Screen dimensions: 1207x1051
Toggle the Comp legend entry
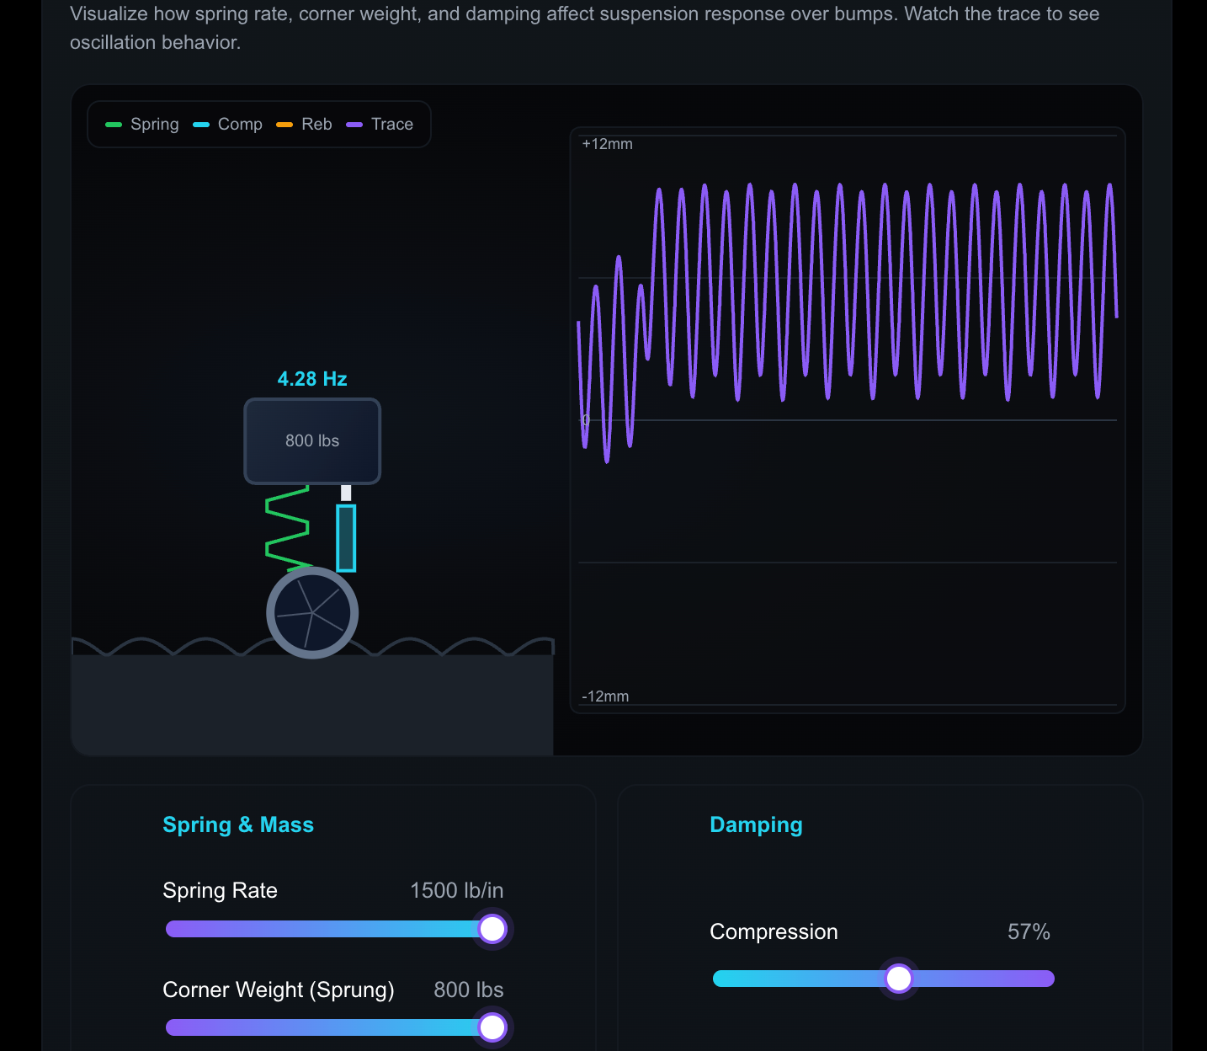[239, 124]
